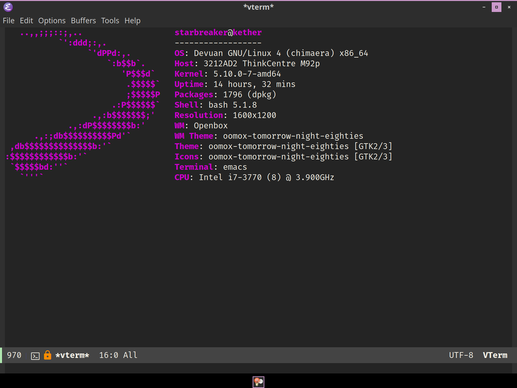The height and width of the screenshot is (388, 517).
Task: Click the orange lock read-only icon
Action: (x=47, y=355)
